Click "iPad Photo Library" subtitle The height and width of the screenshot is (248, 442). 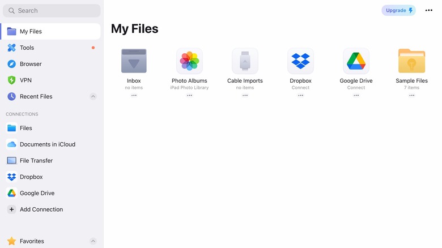click(189, 88)
